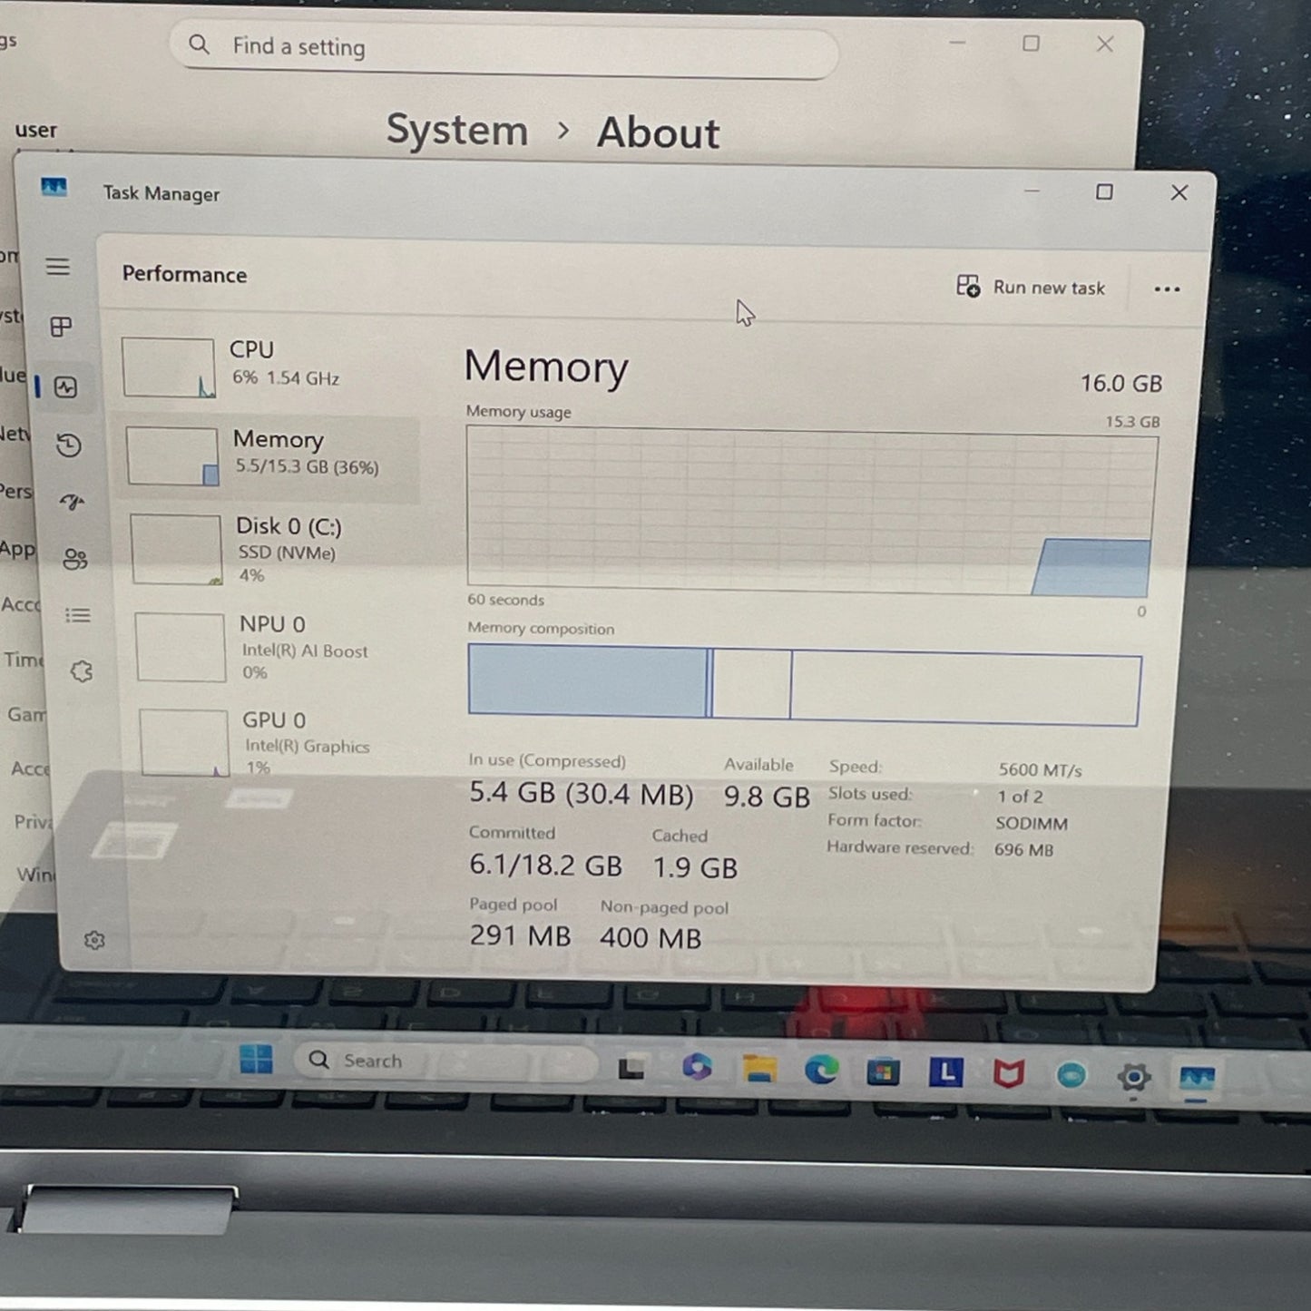Open the Task Manager hamburger navigation menu
This screenshot has height=1311, width=1311.
click(x=58, y=267)
